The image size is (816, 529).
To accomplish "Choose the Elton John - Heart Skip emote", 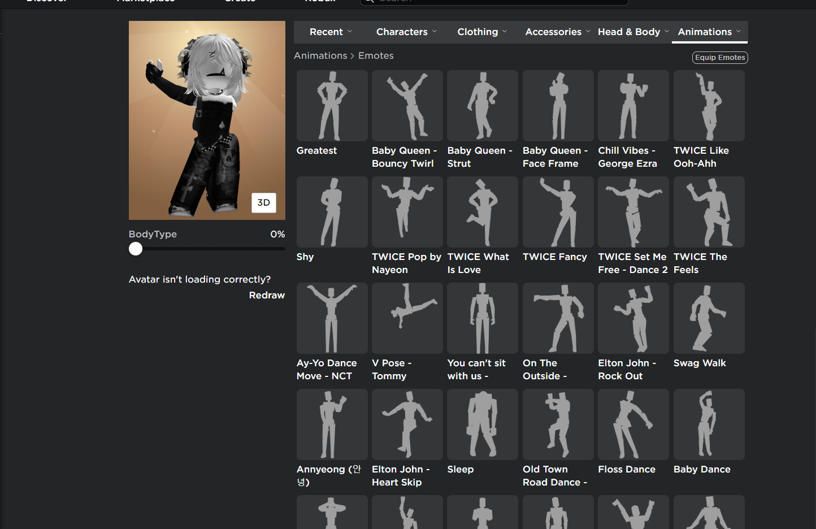I will coord(407,424).
